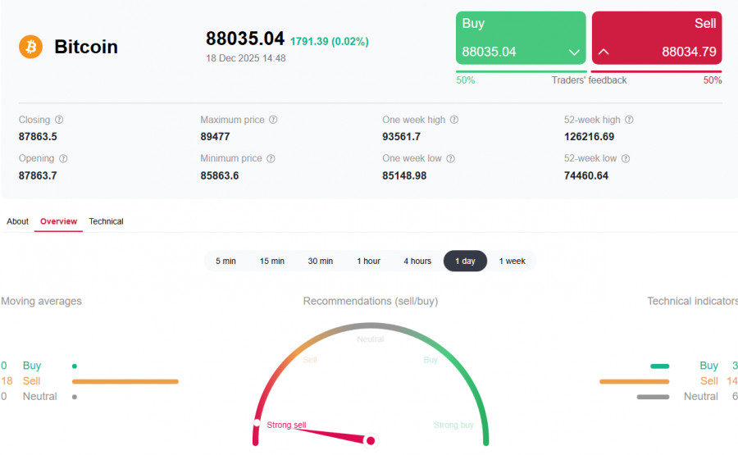
Task: Select the 30 min timeframe
Action: pyautogui.click(x=320, y=261)
